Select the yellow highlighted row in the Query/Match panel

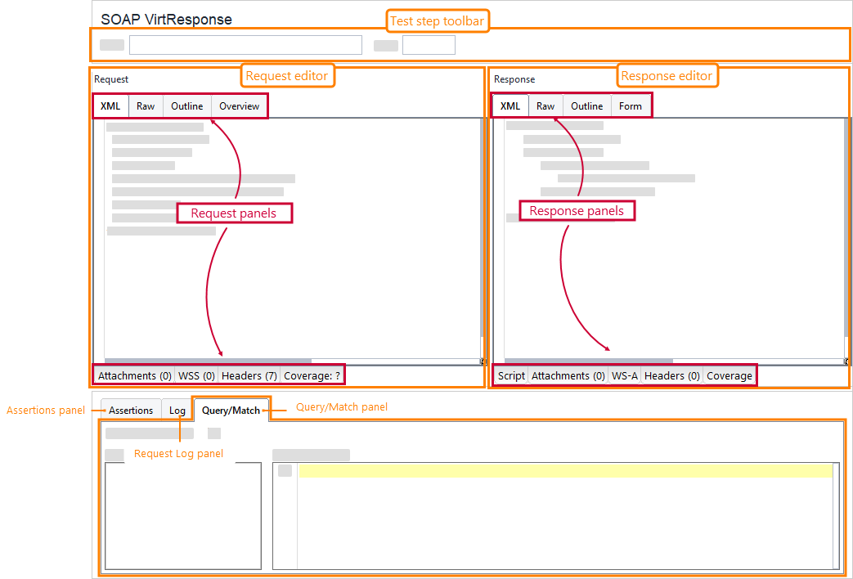pos(564,470)
